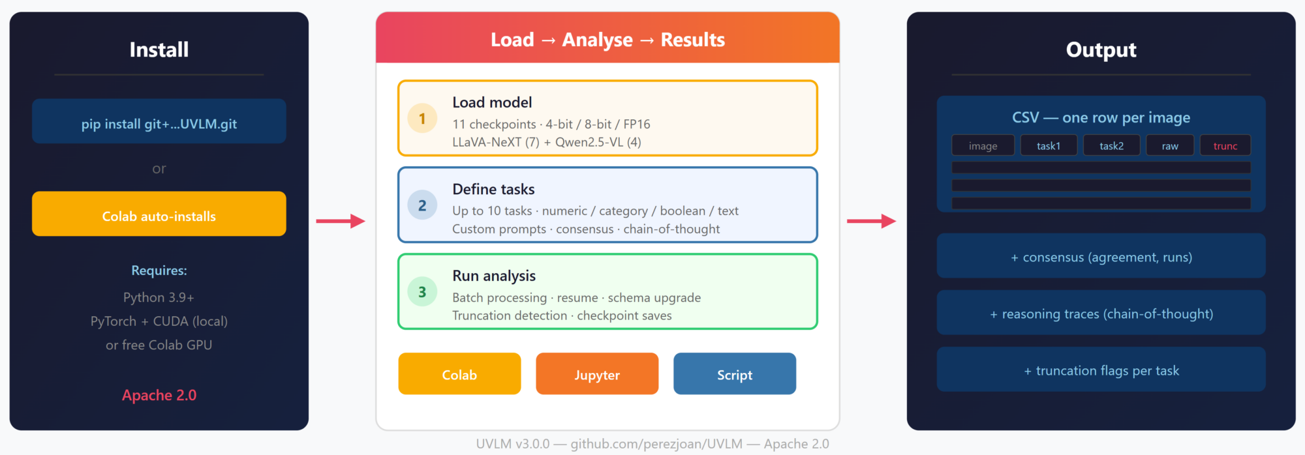
Task: Select the raw column header
Action: coord(1170,145)
